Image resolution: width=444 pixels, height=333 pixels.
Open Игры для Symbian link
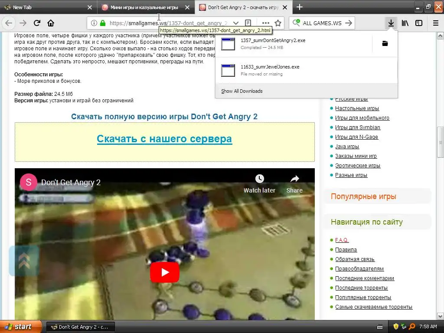[x=358, y=127]
